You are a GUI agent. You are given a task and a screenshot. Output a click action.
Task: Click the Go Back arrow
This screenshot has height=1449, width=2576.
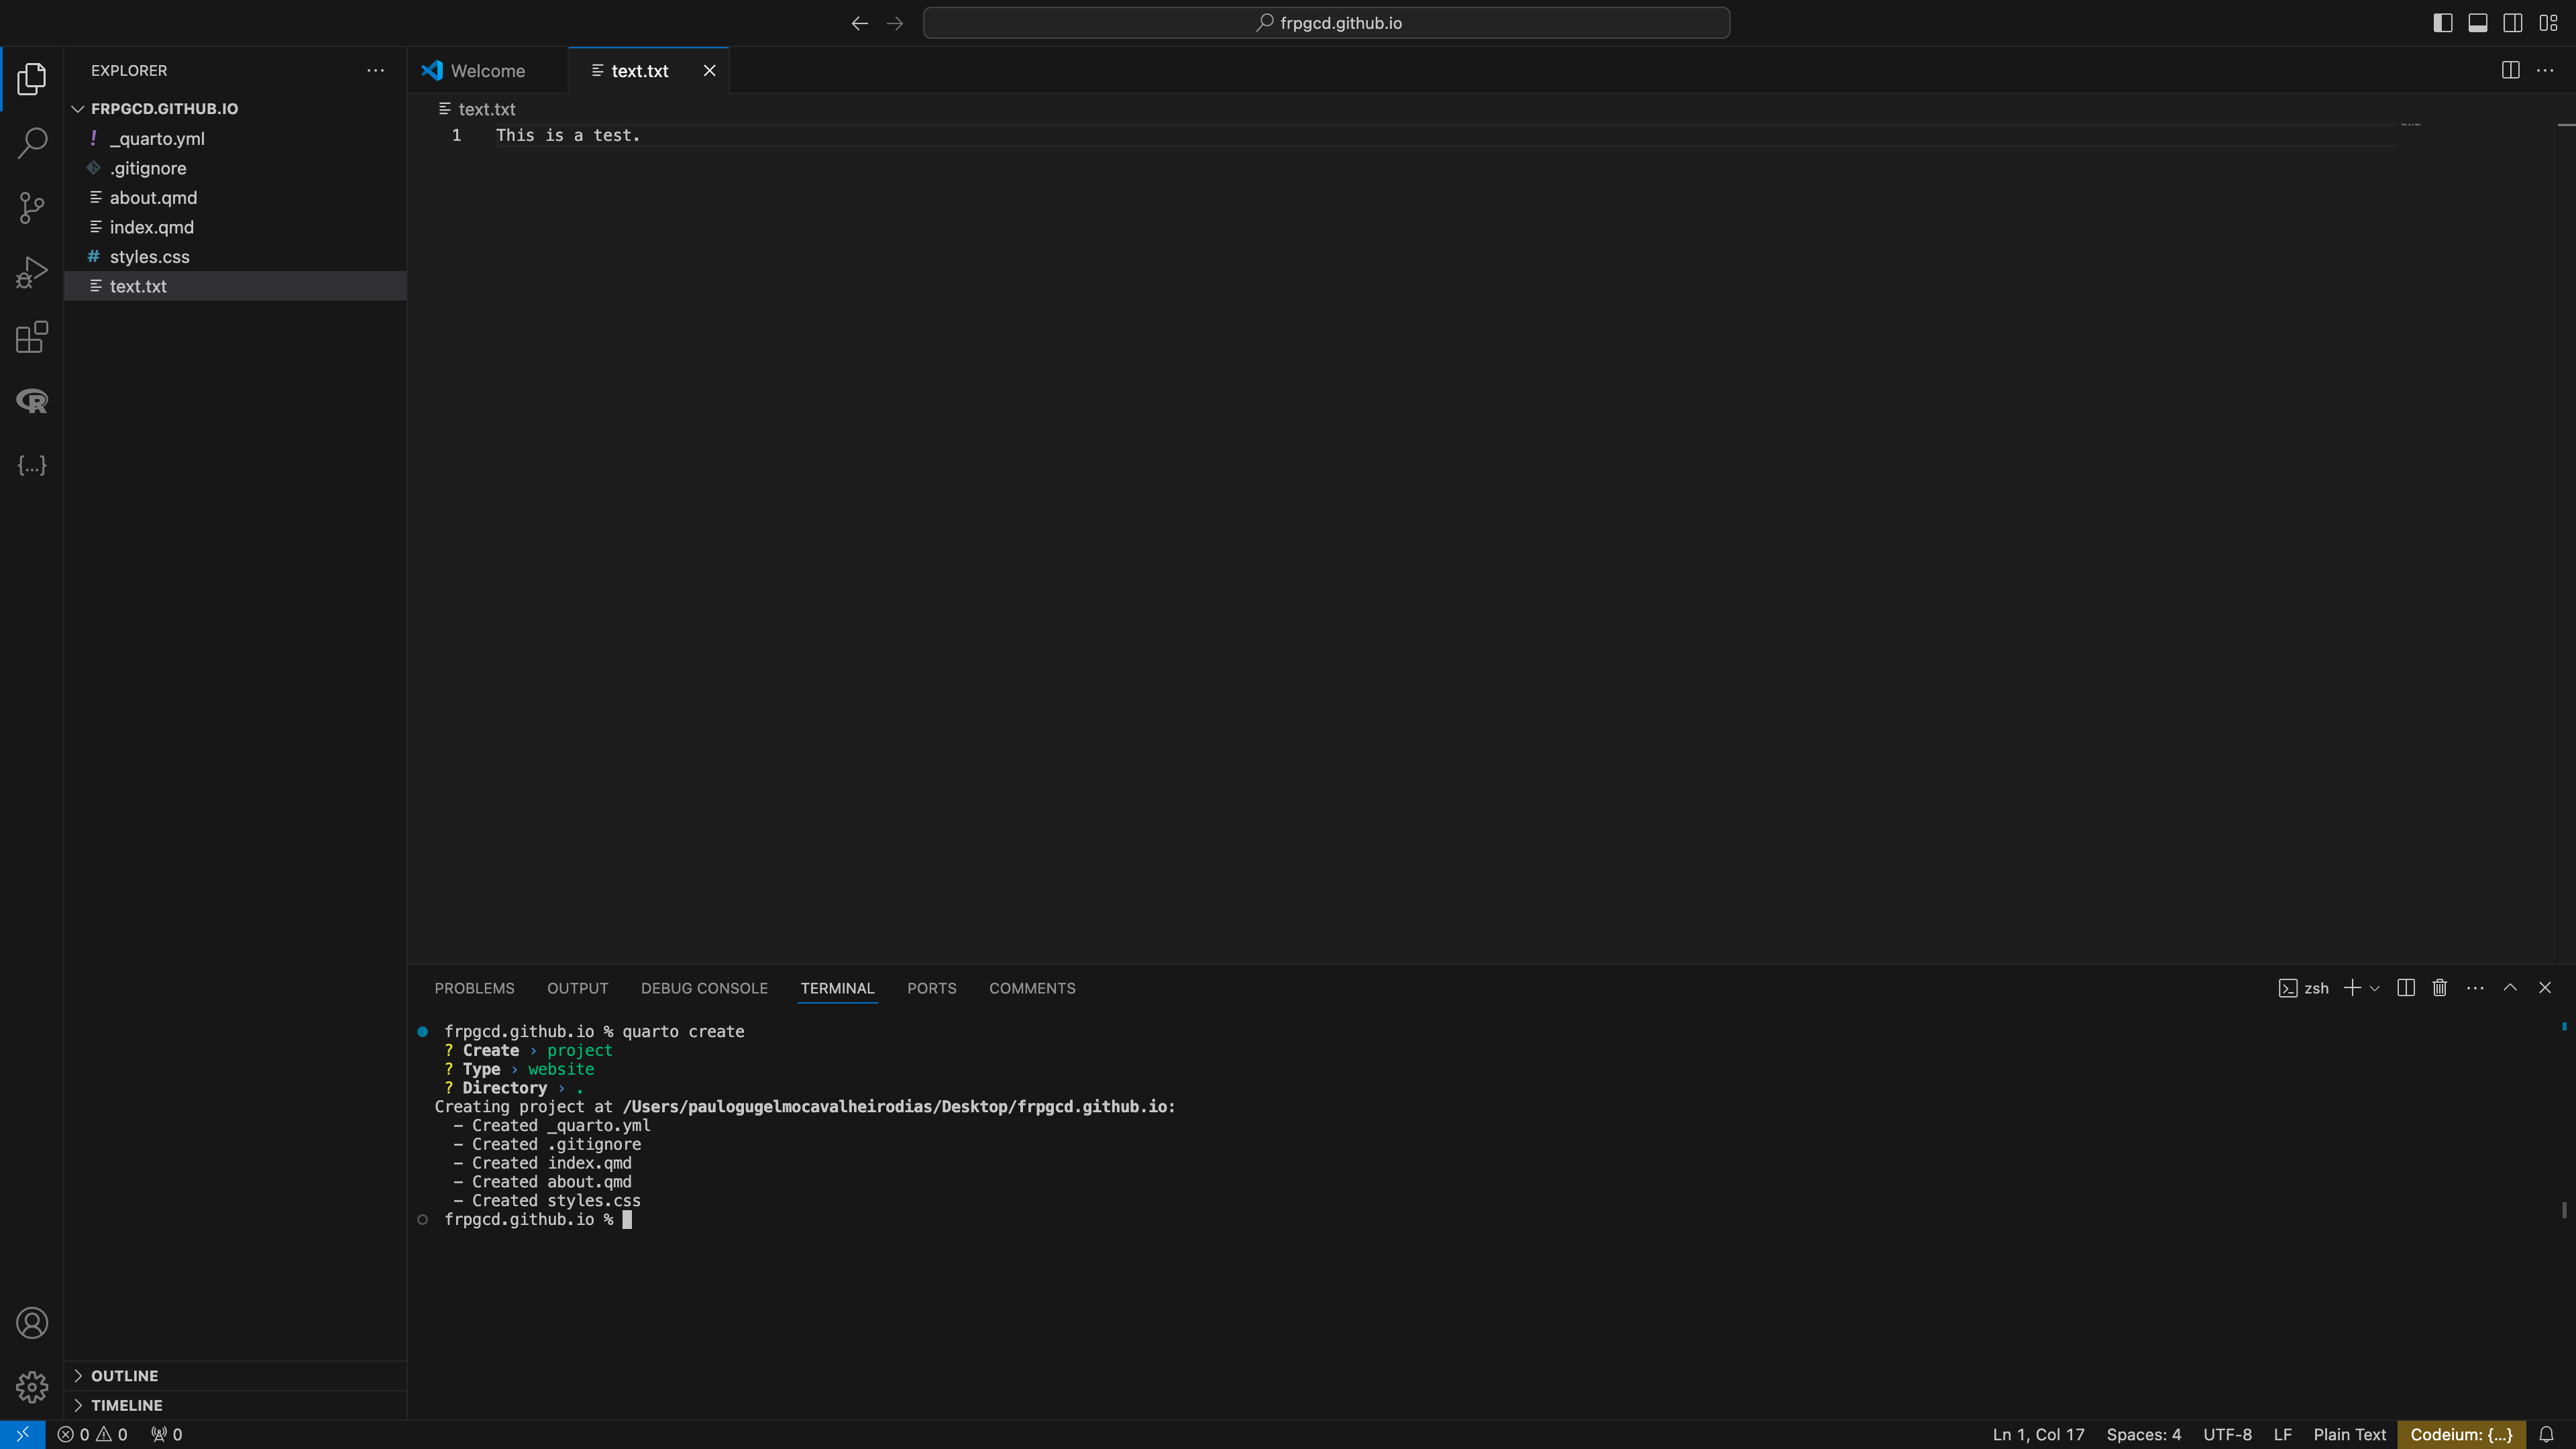click(x=859, y=23)
